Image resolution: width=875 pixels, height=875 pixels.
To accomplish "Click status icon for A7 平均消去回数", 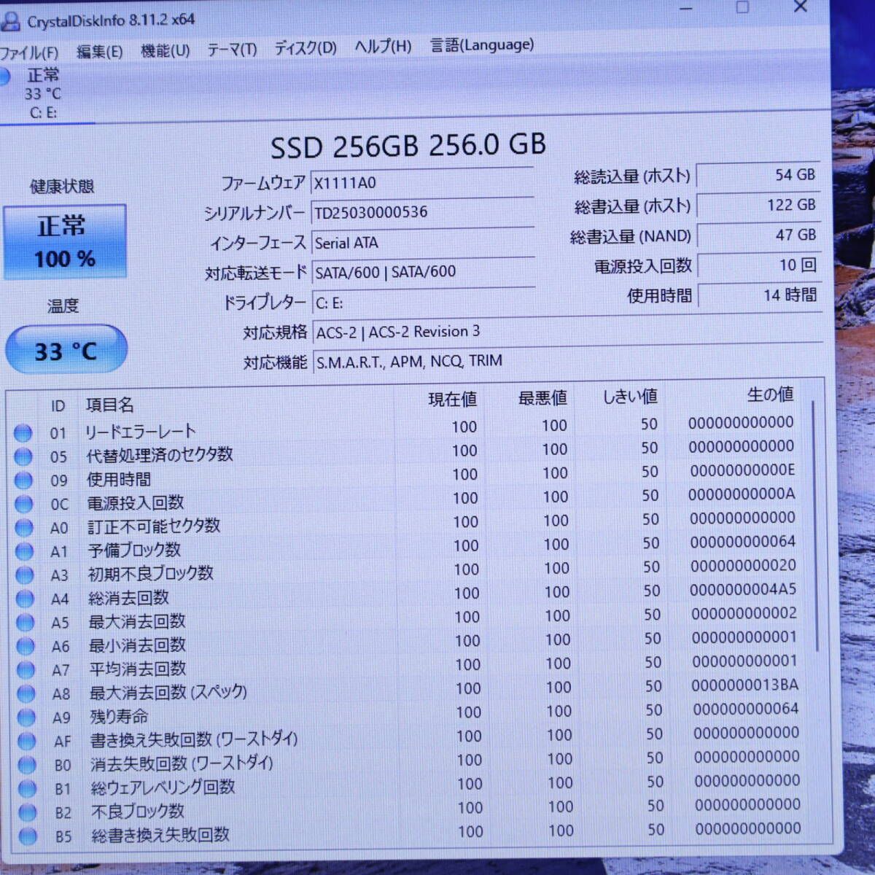I will coord(26,670).
